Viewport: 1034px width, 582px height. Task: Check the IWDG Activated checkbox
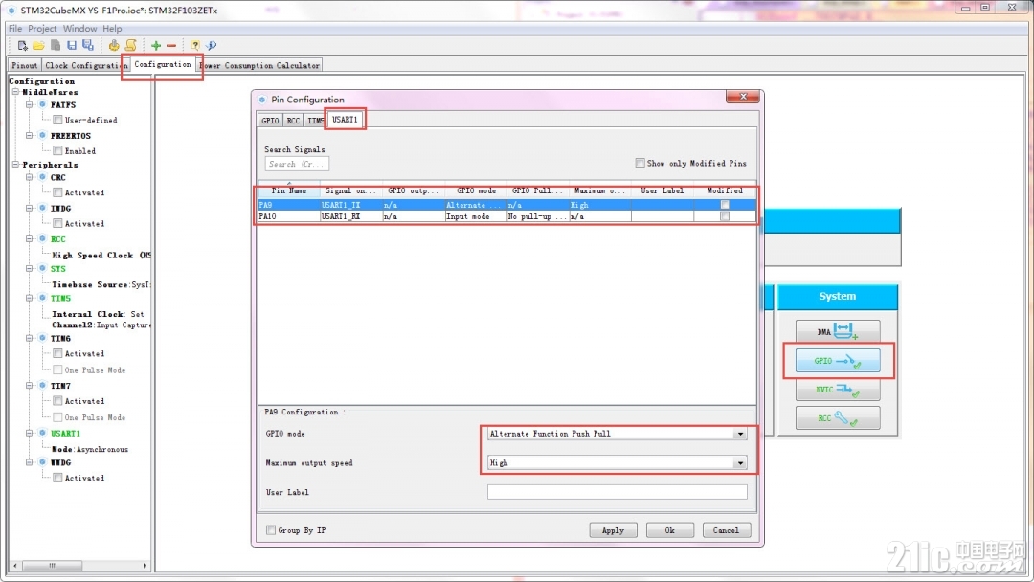(x=58, y=223)
